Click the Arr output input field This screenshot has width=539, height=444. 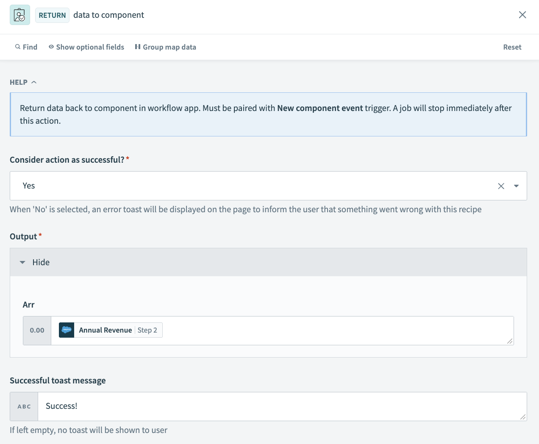(297, 330)
